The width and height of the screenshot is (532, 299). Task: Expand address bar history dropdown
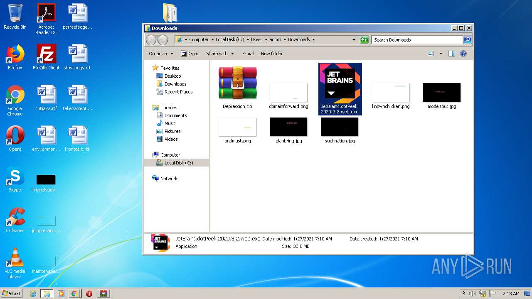click(354, 40)
